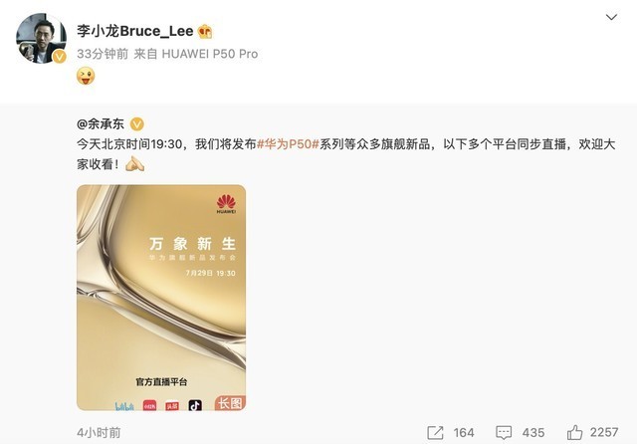Click the bilibili logo on the poster
Viewport: 637px width, 444px height.
(124, 406)
